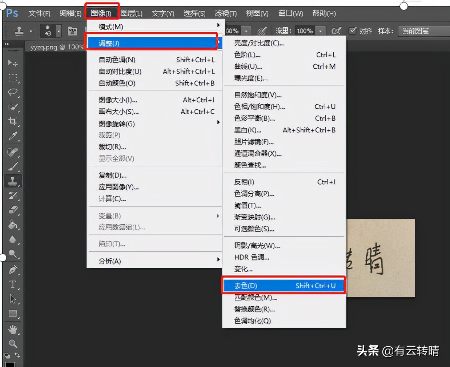Open the 滤镜(T) menu
The height and width of the screenshot is (367, 450).
click(x=225, y=13)
